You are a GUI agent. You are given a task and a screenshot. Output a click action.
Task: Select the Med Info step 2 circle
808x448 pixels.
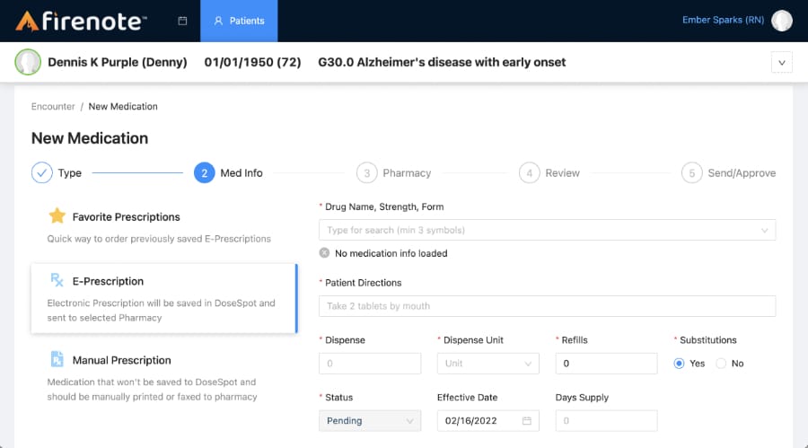click(x=205, y=172)
